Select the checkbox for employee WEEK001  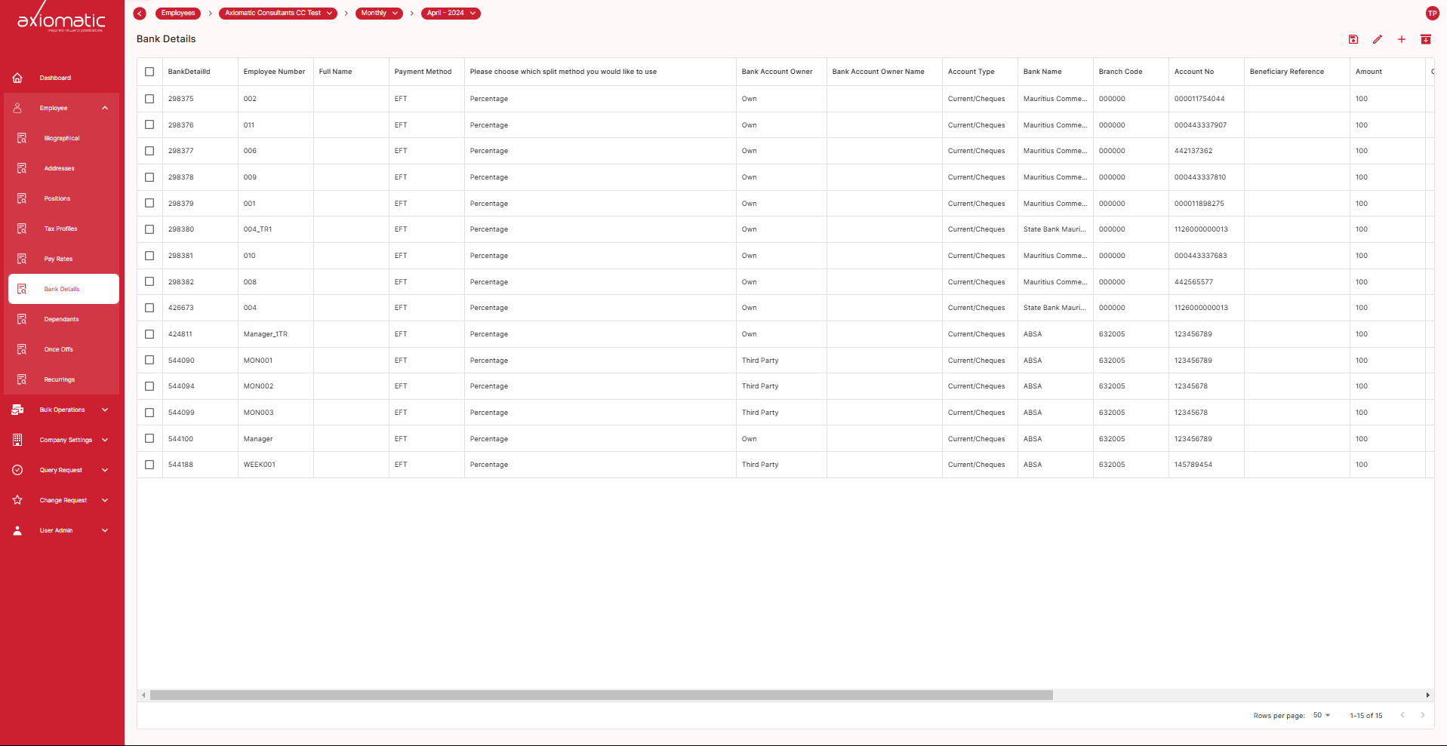point(149,465)
